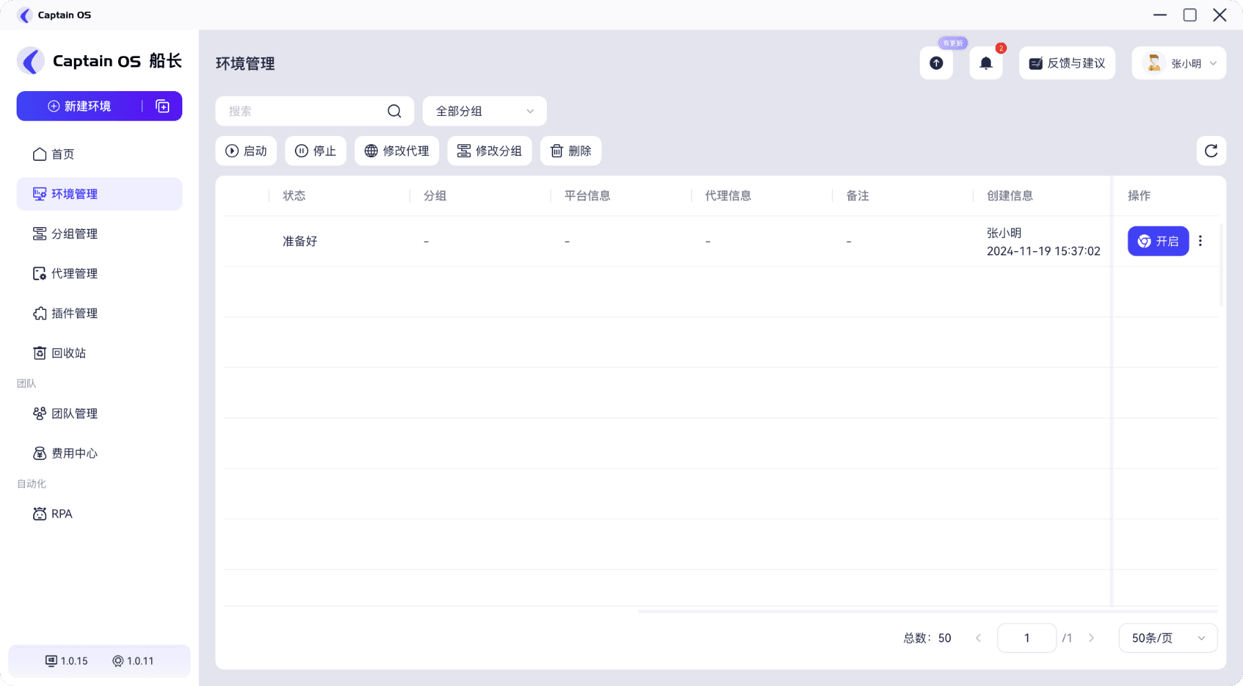Click the update upload arrow icon
Viewport: 1243px width, 686px height.
click(x=936, y=63)
